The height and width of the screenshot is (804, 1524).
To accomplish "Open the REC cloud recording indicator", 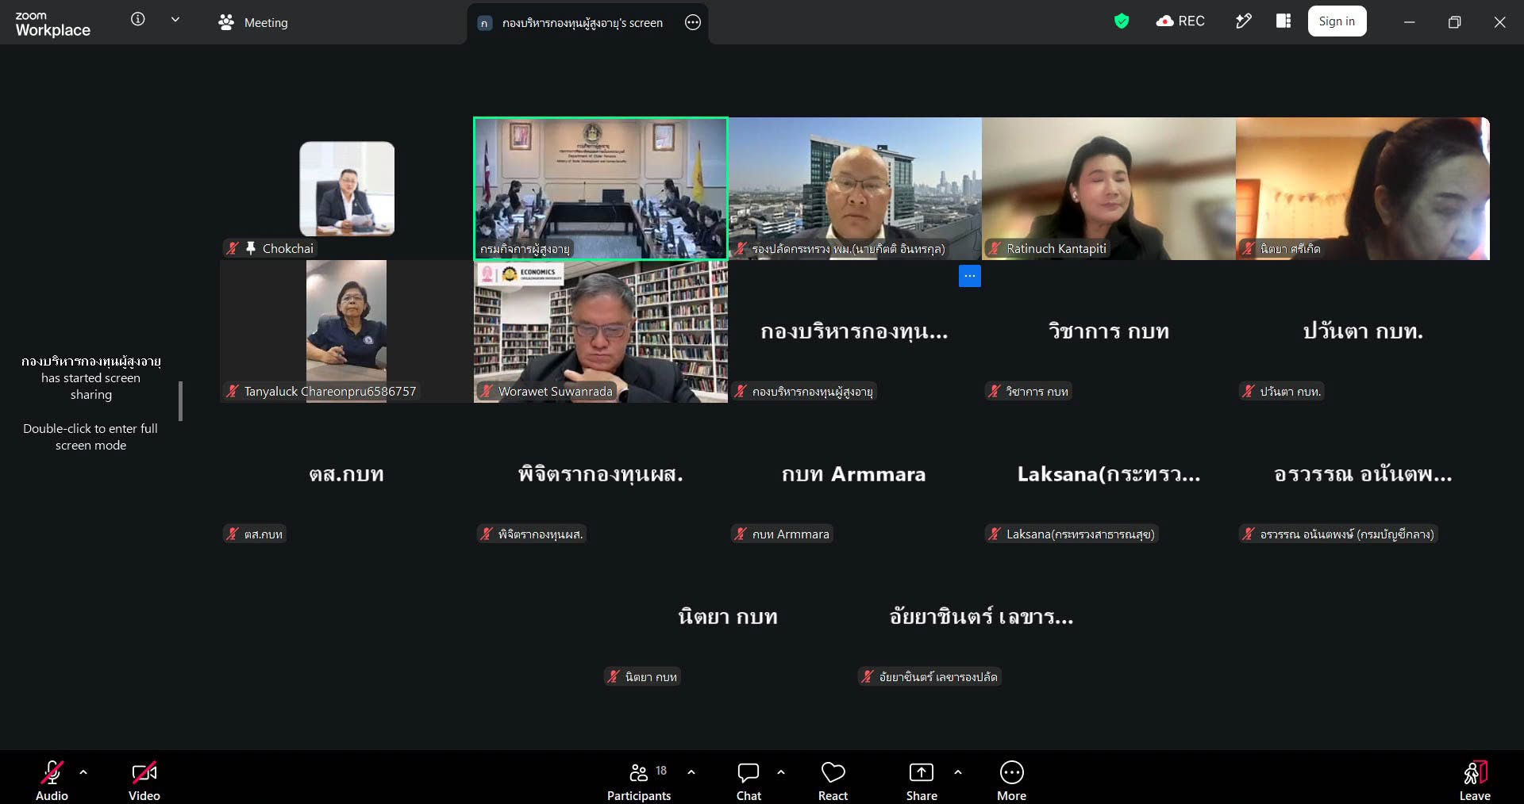I will click(x=1180, y=21).
